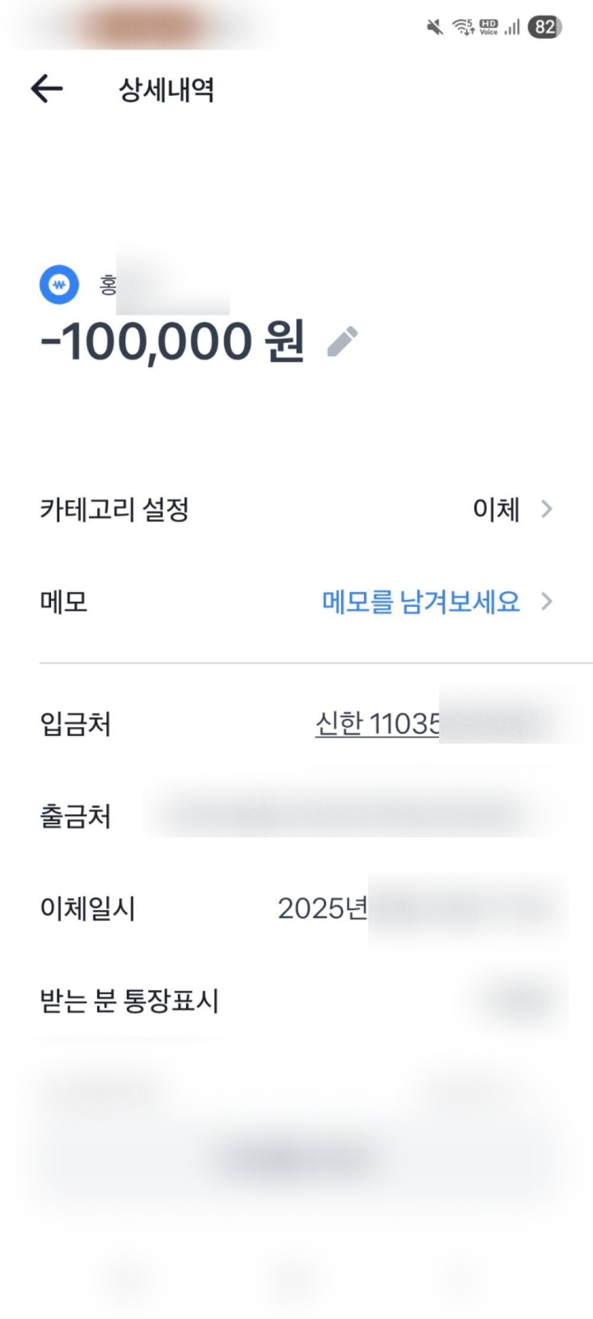Tap '메모를 남겨보세요' blue link

point(420,601)
